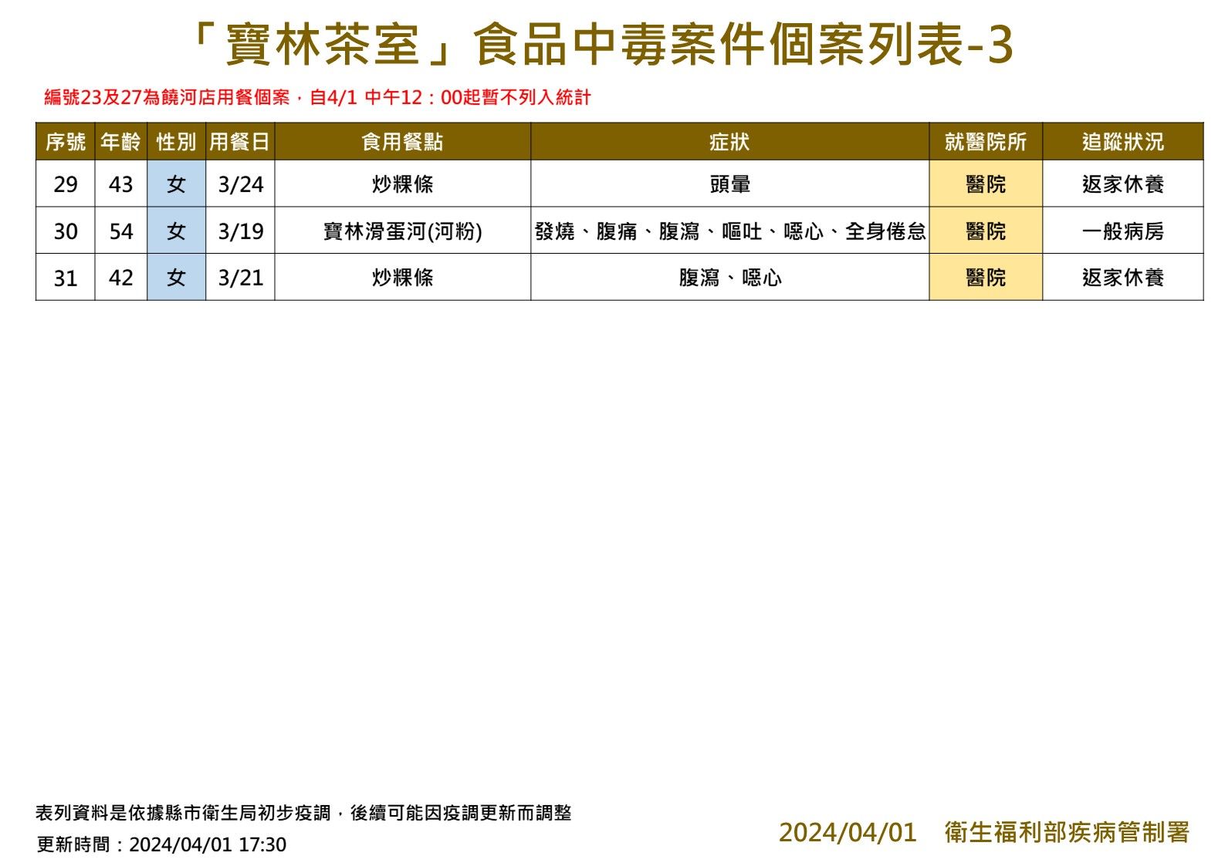Click the gold date 2024/04/01
1225x866 pixels.
click(847, 832)
